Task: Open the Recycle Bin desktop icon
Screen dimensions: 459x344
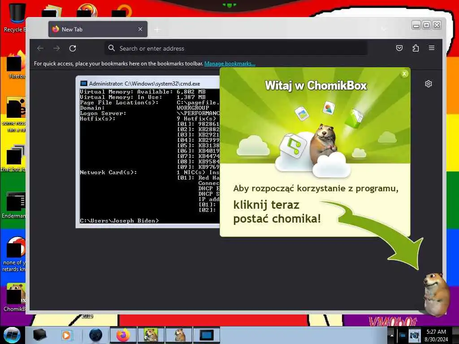Action: point(15,17)
